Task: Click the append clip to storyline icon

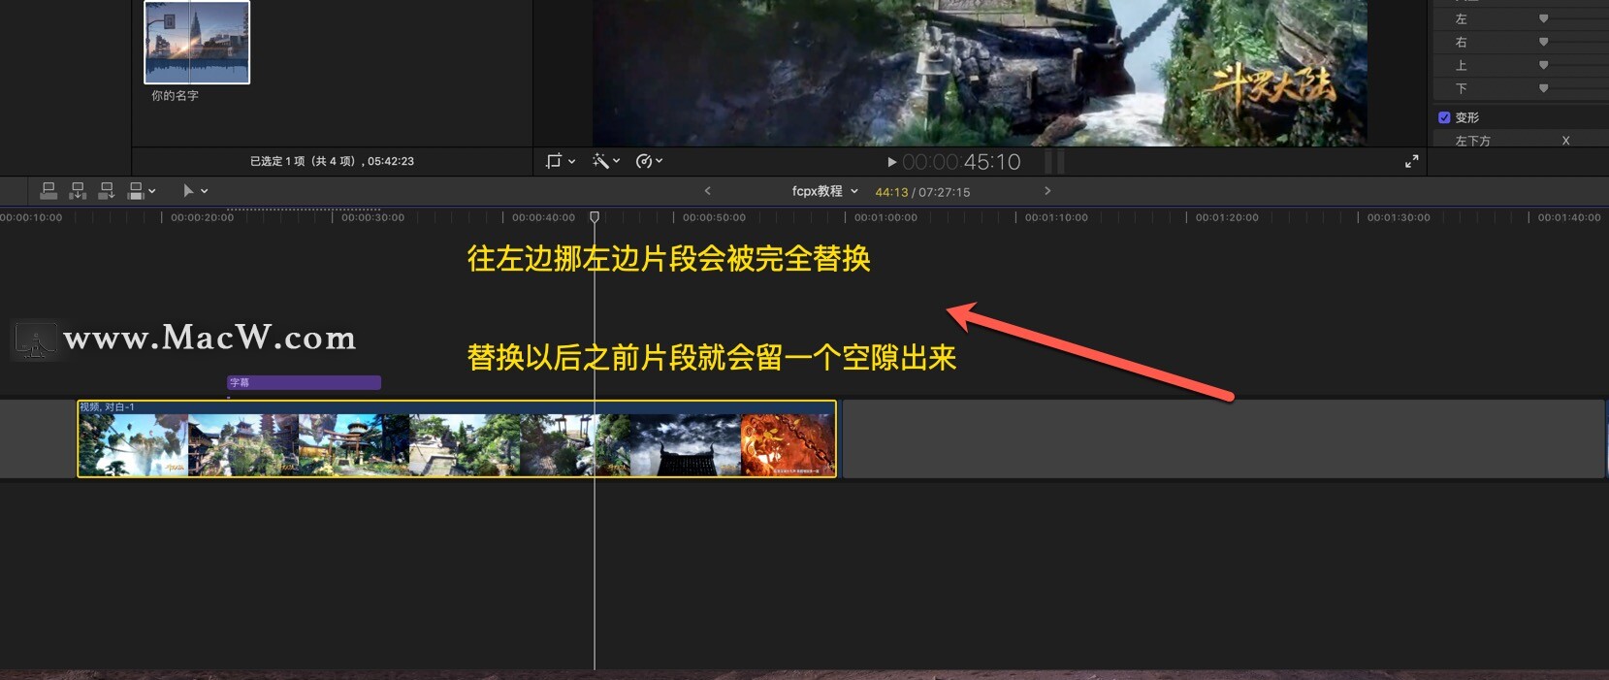Action: [x=107, y=191]
